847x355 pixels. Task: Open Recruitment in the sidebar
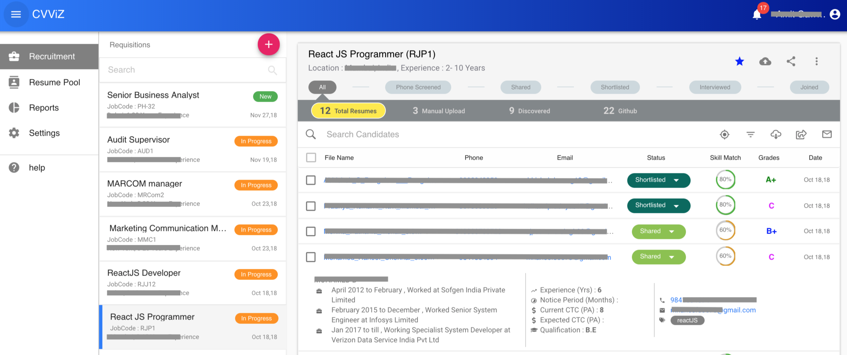pyautogui.click(x=49, y=56)
